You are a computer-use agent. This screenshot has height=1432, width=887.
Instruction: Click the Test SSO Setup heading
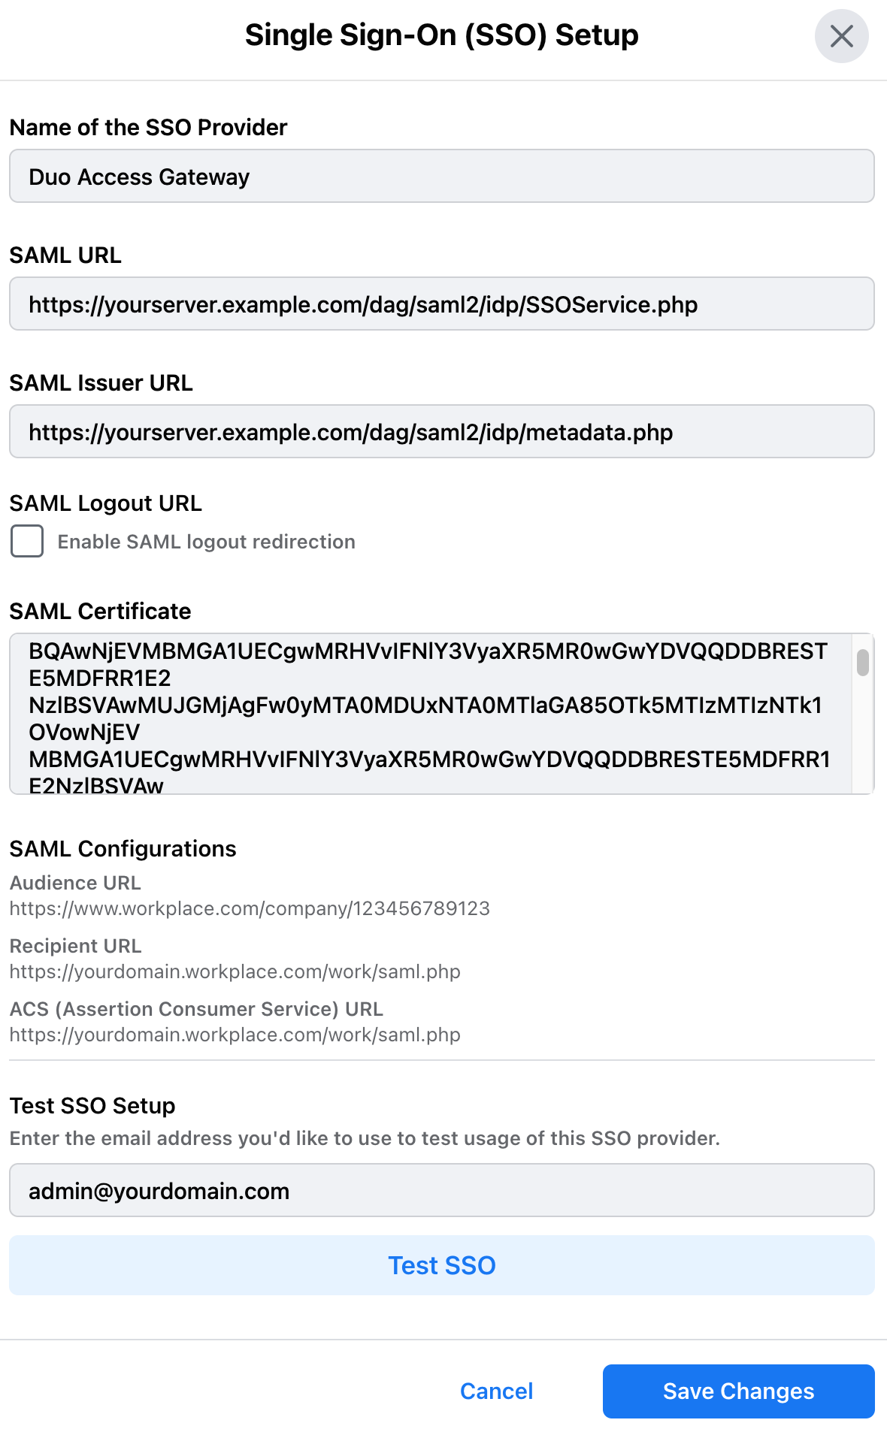click(92, 1106)
